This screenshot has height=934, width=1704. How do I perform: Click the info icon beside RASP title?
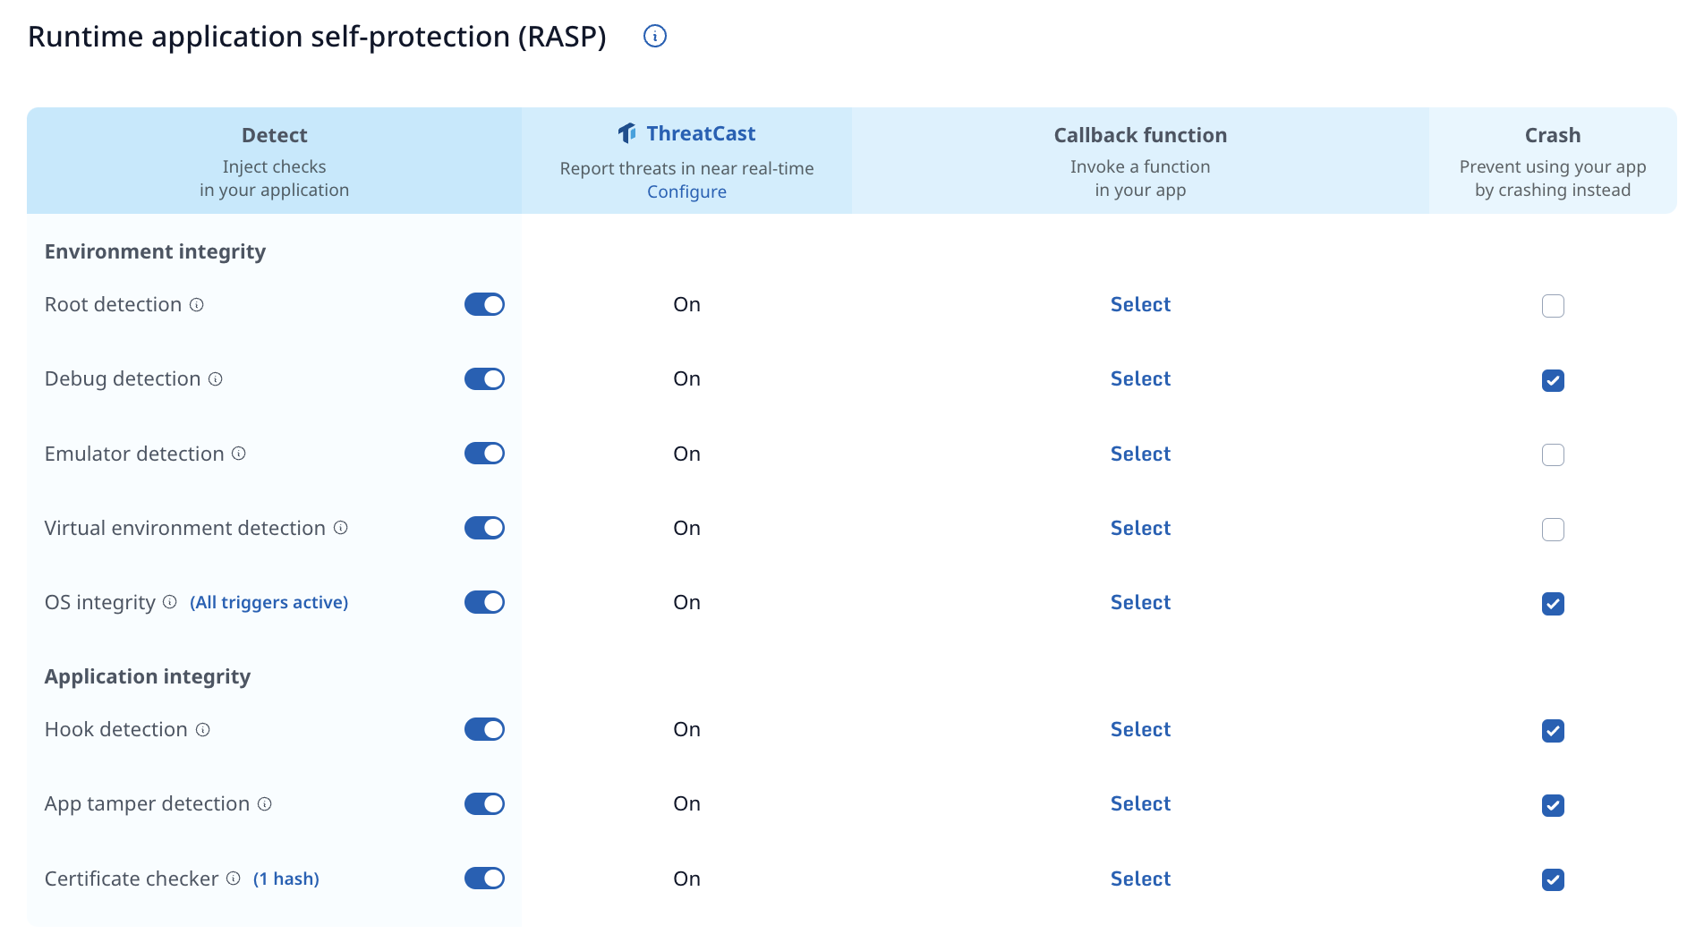pyautogui.click(x=655, y=37)
